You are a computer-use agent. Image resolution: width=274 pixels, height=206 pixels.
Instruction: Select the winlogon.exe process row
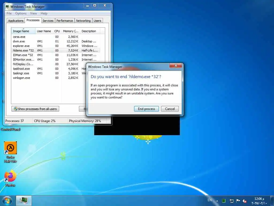[49, 78]
